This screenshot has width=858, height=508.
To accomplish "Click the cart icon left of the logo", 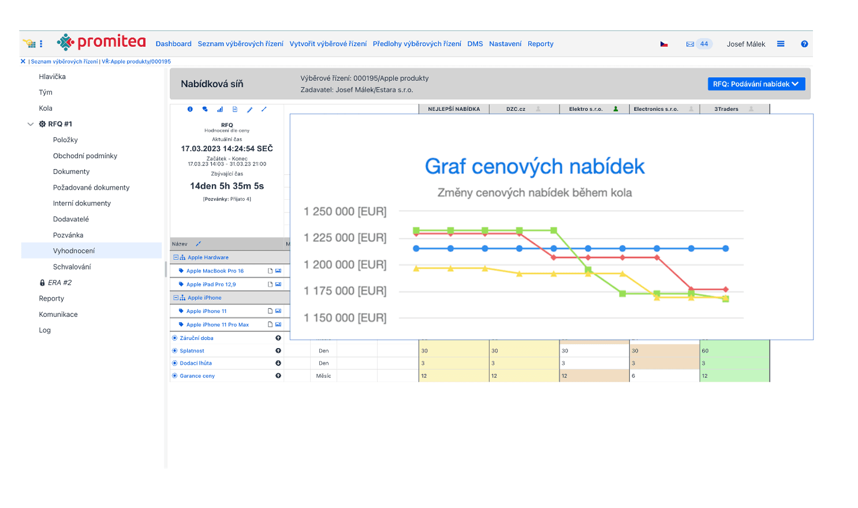I will tap(29, 43).
